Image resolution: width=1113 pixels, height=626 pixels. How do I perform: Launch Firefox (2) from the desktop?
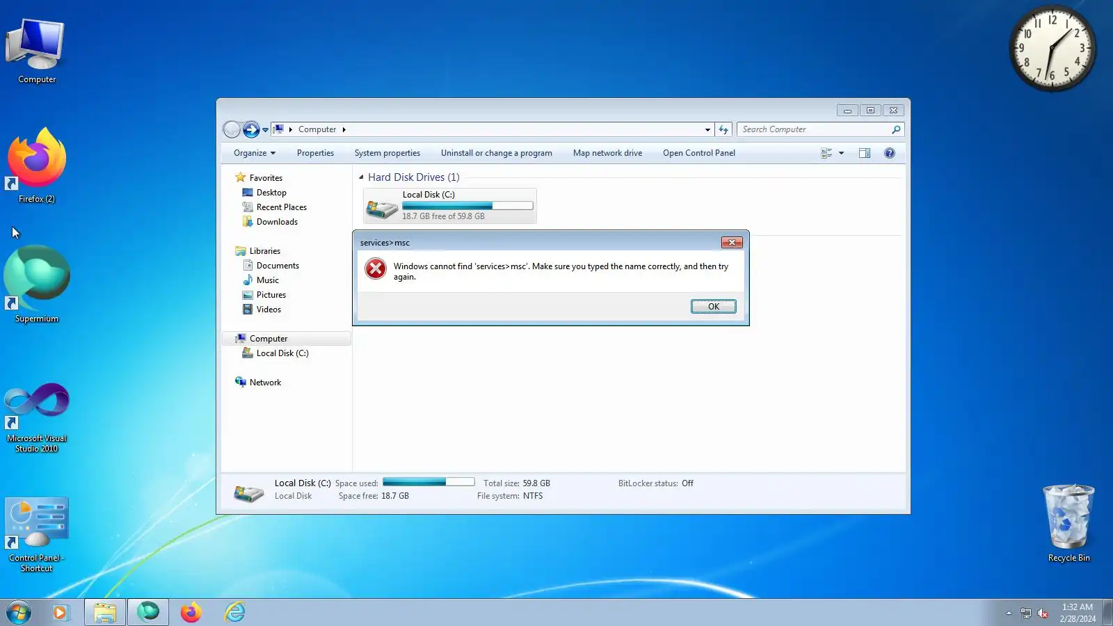[x=37, y=166]
